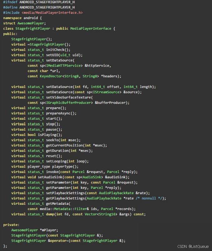Viewport: 212px width, 251px height.
Task: Click the reset() method
Action: click(x=54, y=156)
